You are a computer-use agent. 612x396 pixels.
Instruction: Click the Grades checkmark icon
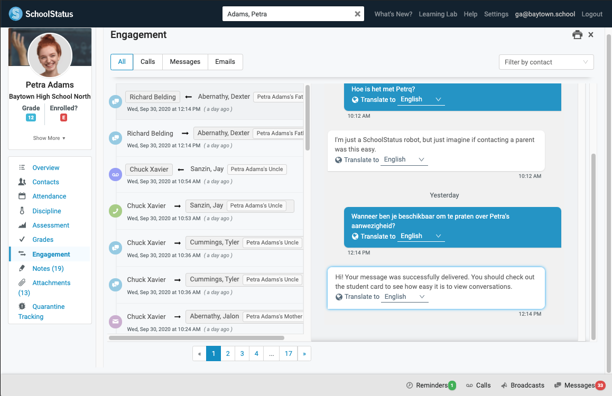tap(22, 239)
